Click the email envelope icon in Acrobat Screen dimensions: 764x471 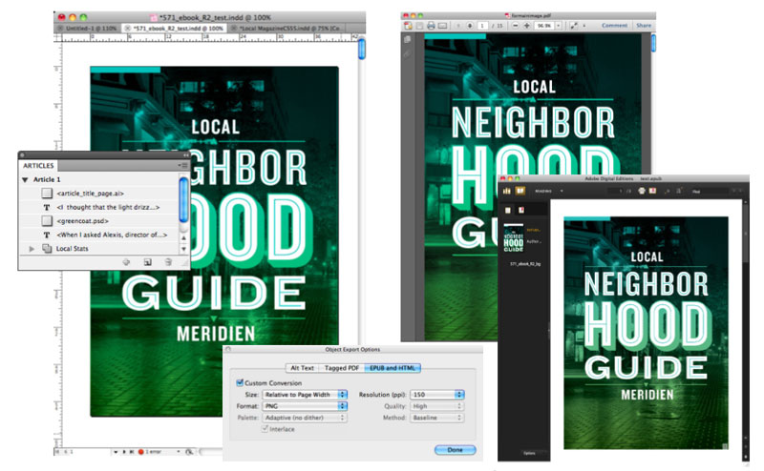(442, 26)
